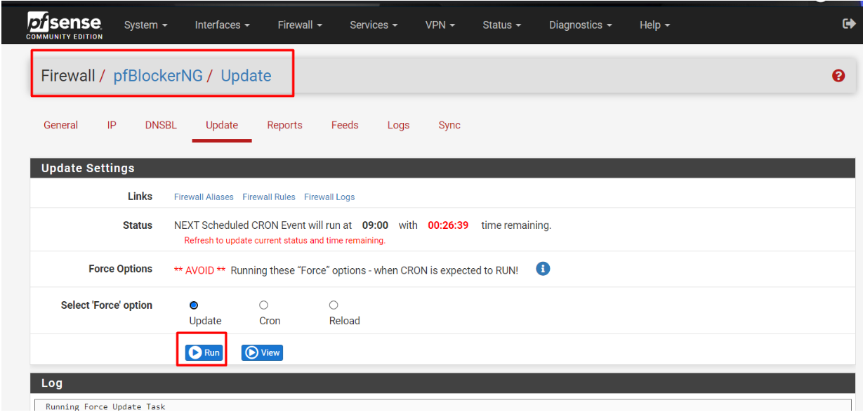Viewport: 863px width, 417px height.
Task: Open the VPN dropdown menu
Action: click(x=440, y=25)
